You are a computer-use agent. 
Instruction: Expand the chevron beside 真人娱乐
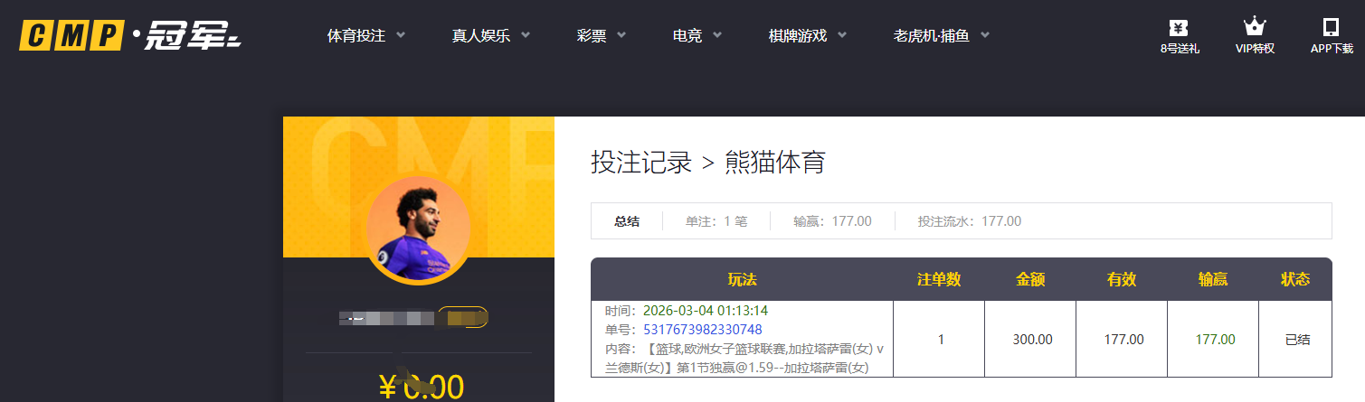coord(526,36)
